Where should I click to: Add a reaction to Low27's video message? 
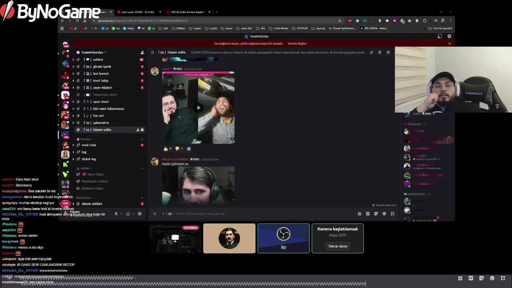click(189, 149)
